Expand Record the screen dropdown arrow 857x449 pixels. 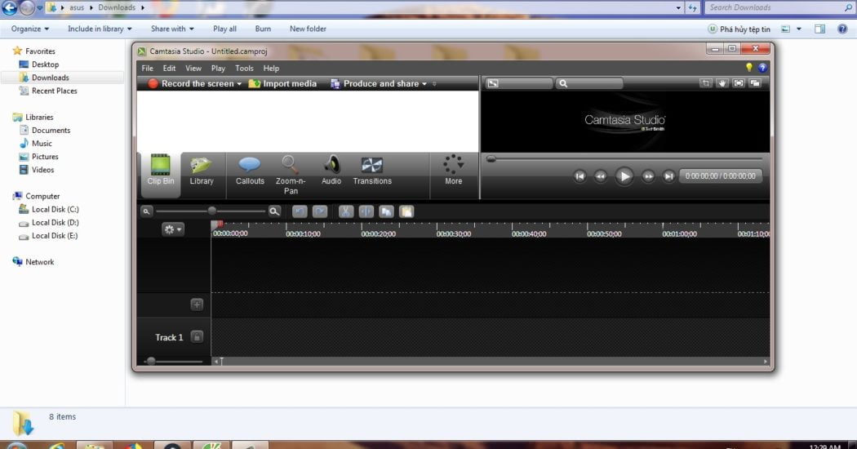pos(239,84)
